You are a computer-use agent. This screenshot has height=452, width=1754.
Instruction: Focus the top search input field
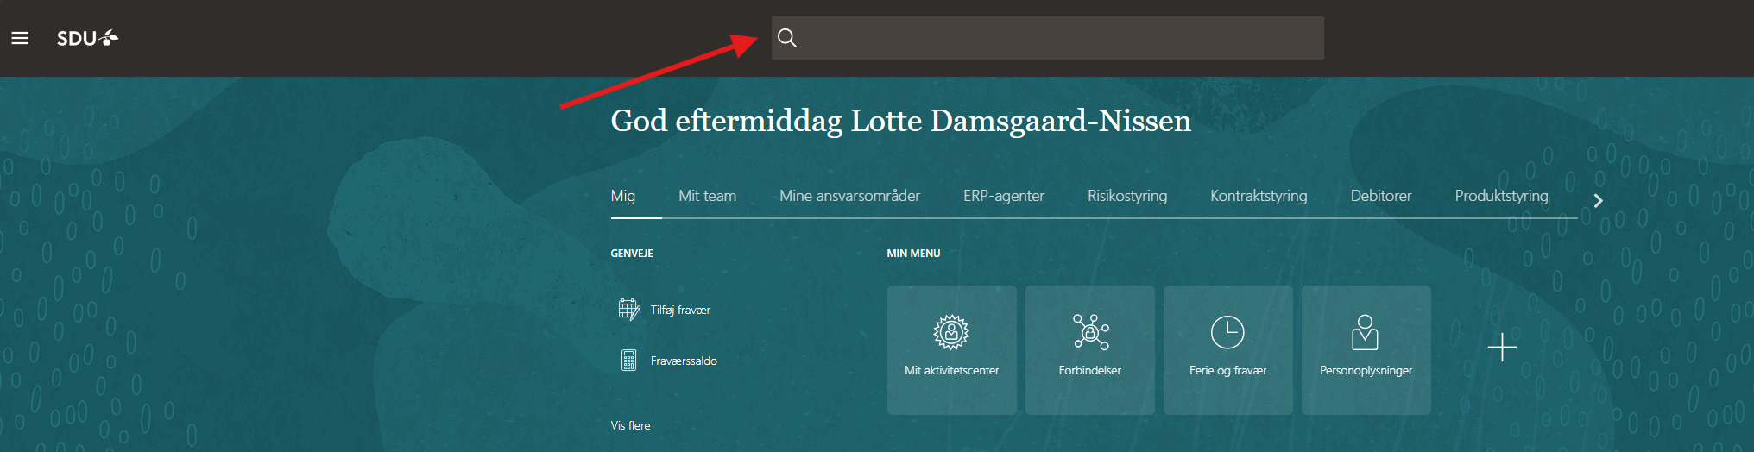[x=1047, y=38]
